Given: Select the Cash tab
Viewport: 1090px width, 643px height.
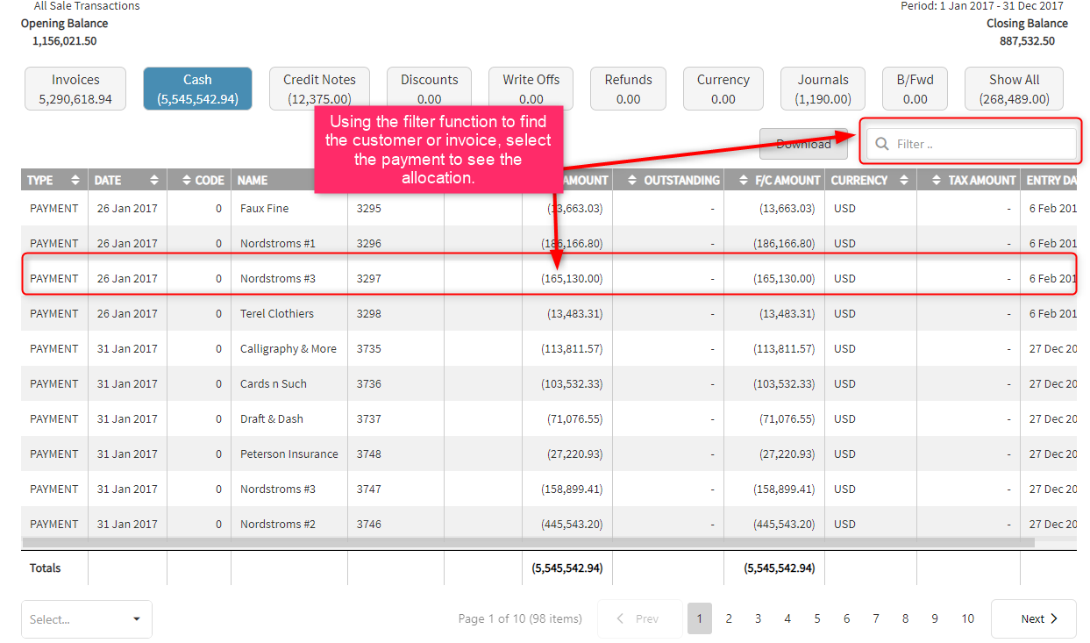Looking at the screenshot, I should coord(197,89).
